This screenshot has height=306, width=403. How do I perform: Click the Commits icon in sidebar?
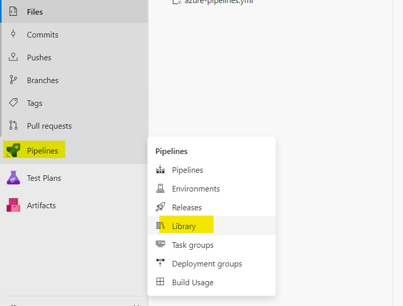click(x=14, y=34)
